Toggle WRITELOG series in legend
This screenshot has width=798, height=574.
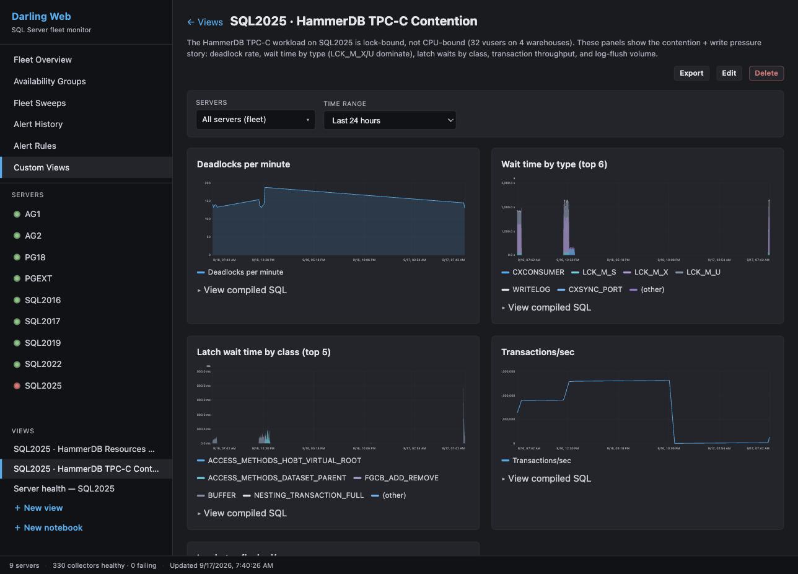click(x=526, y=289)
